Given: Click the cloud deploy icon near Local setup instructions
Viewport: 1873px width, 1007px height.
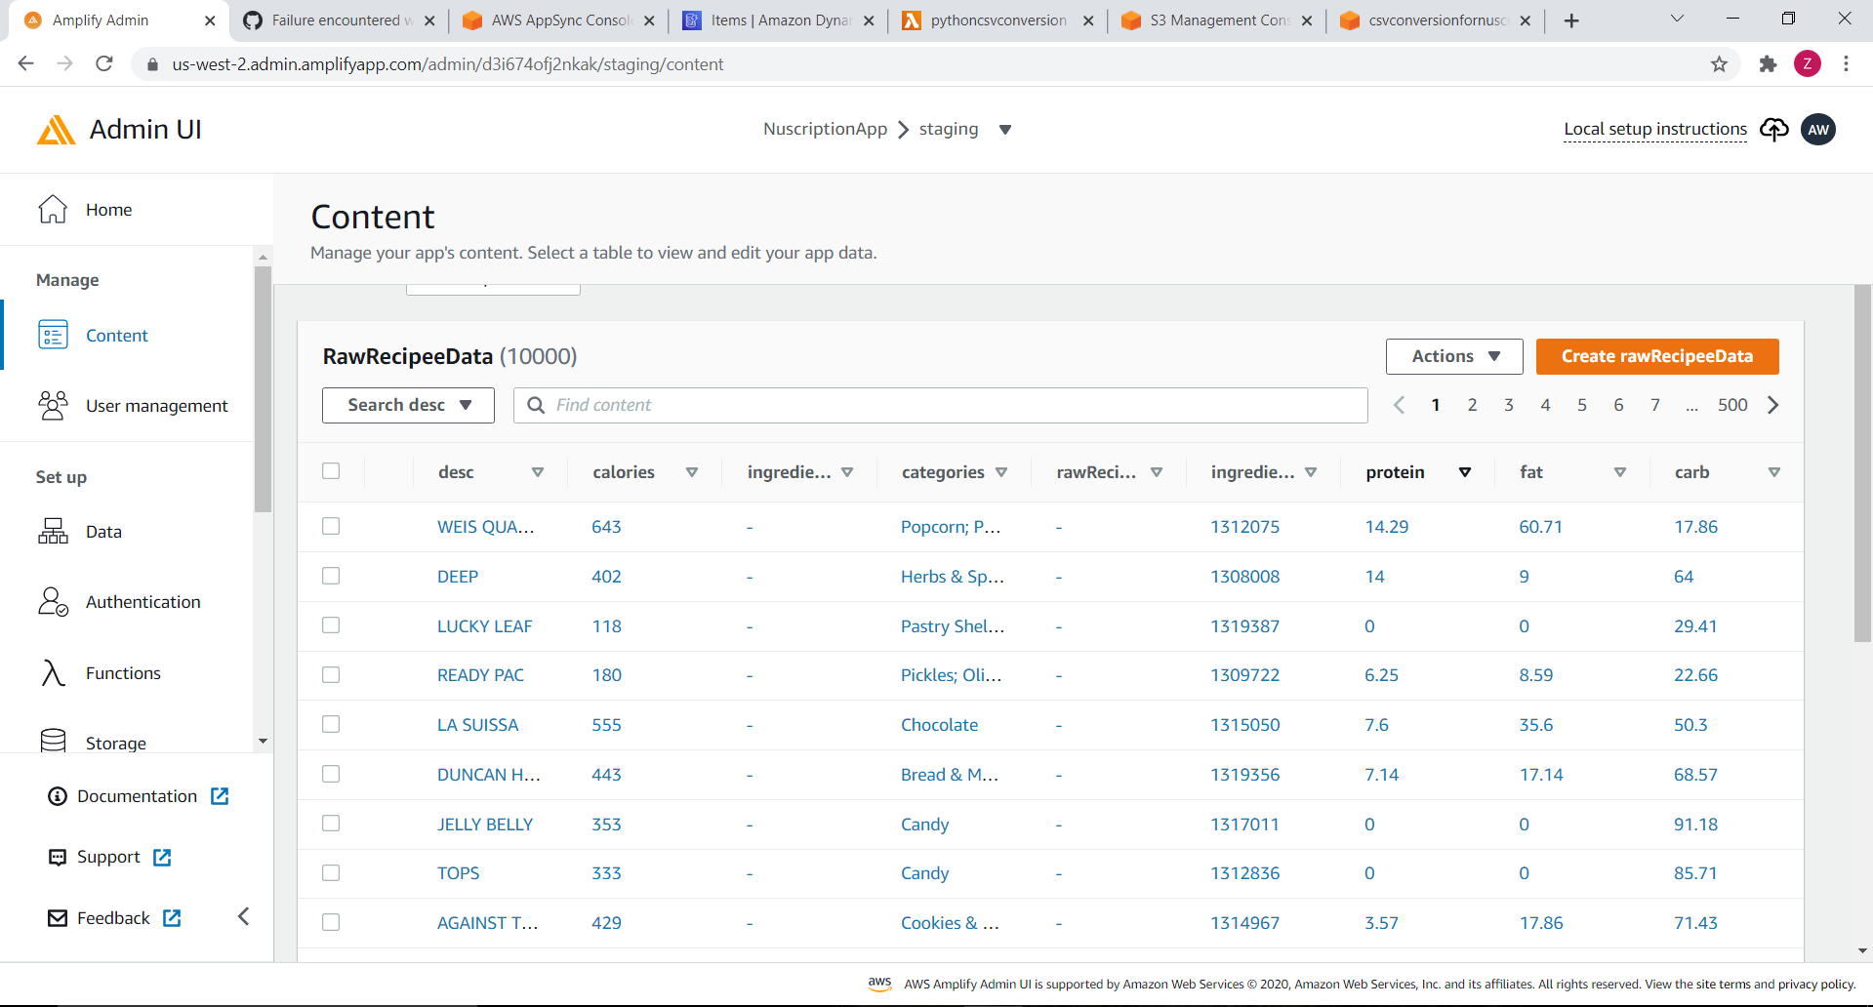Looking at the screenshot, I should pyautogui.click(x=1773, y=129).
